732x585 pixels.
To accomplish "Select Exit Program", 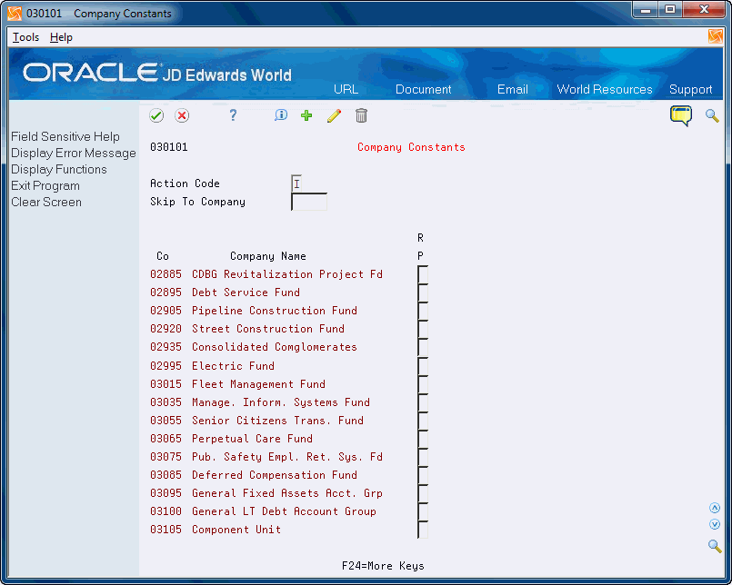I will (x=45, y=185).
